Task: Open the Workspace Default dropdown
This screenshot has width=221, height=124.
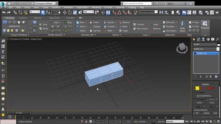Action: [45, 3]
